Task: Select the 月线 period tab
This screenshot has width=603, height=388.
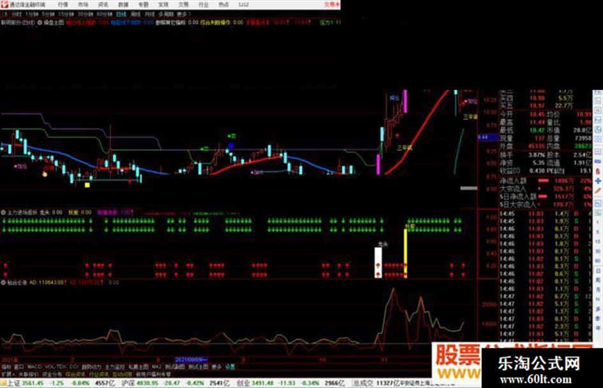Action: click(149, 14)
